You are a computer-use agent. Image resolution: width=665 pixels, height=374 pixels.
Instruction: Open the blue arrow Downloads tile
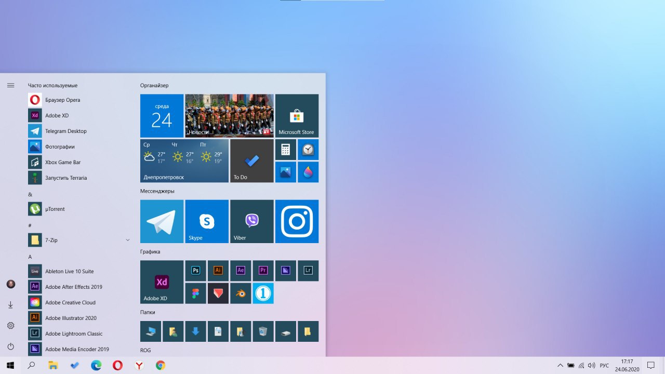196,331
